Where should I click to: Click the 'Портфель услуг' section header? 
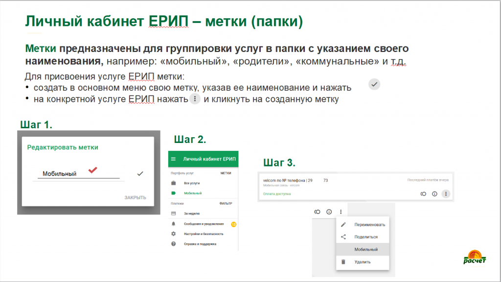point(182,173)
